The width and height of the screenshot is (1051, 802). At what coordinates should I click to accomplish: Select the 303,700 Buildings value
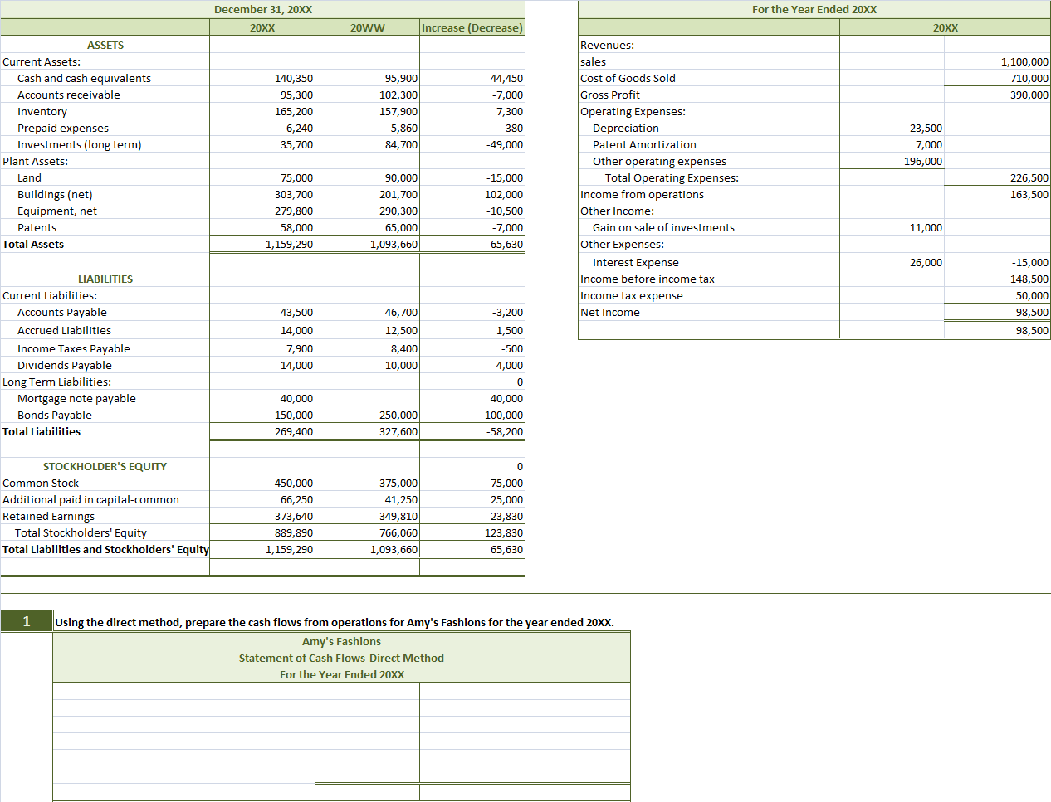tap(294, 194)
